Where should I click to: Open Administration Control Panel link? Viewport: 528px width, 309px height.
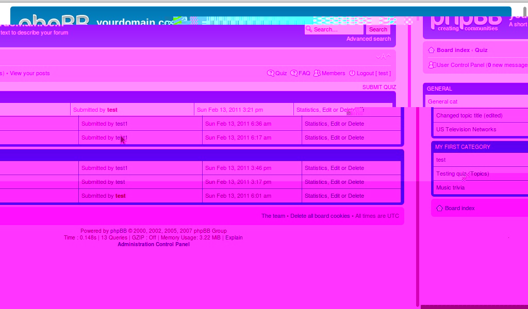[154, 245]
